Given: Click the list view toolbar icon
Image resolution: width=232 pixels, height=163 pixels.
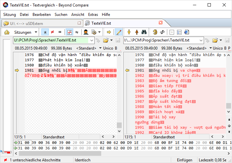Looking at the screenshot, I should 179,32.
